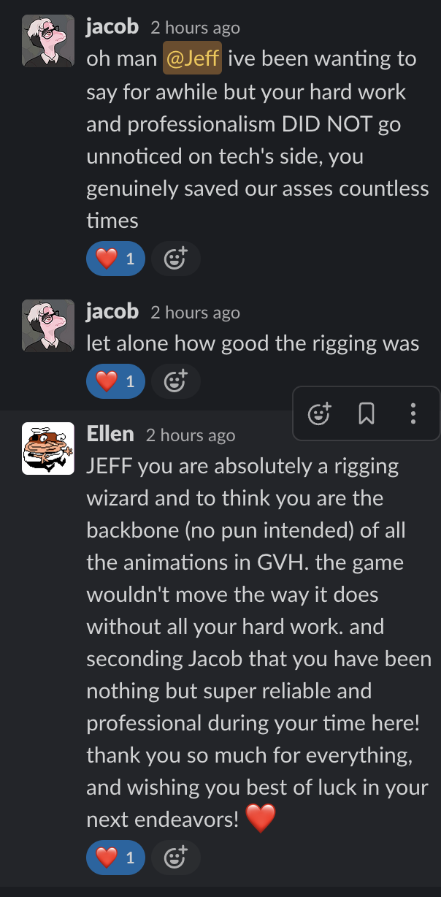441x897 pixels.
Task: Toggle heart reaction under the 'how good the rigging was' message
Action: click(x=115, y=381)
